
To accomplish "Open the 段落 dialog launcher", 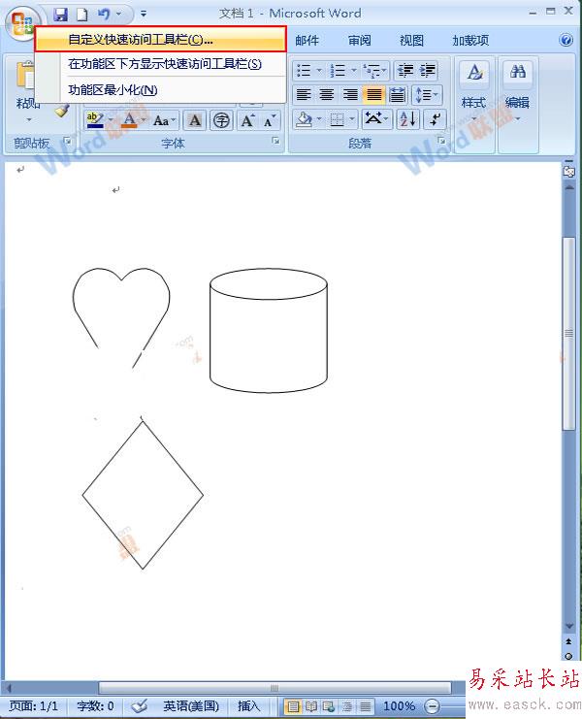I will coord(441,141).
